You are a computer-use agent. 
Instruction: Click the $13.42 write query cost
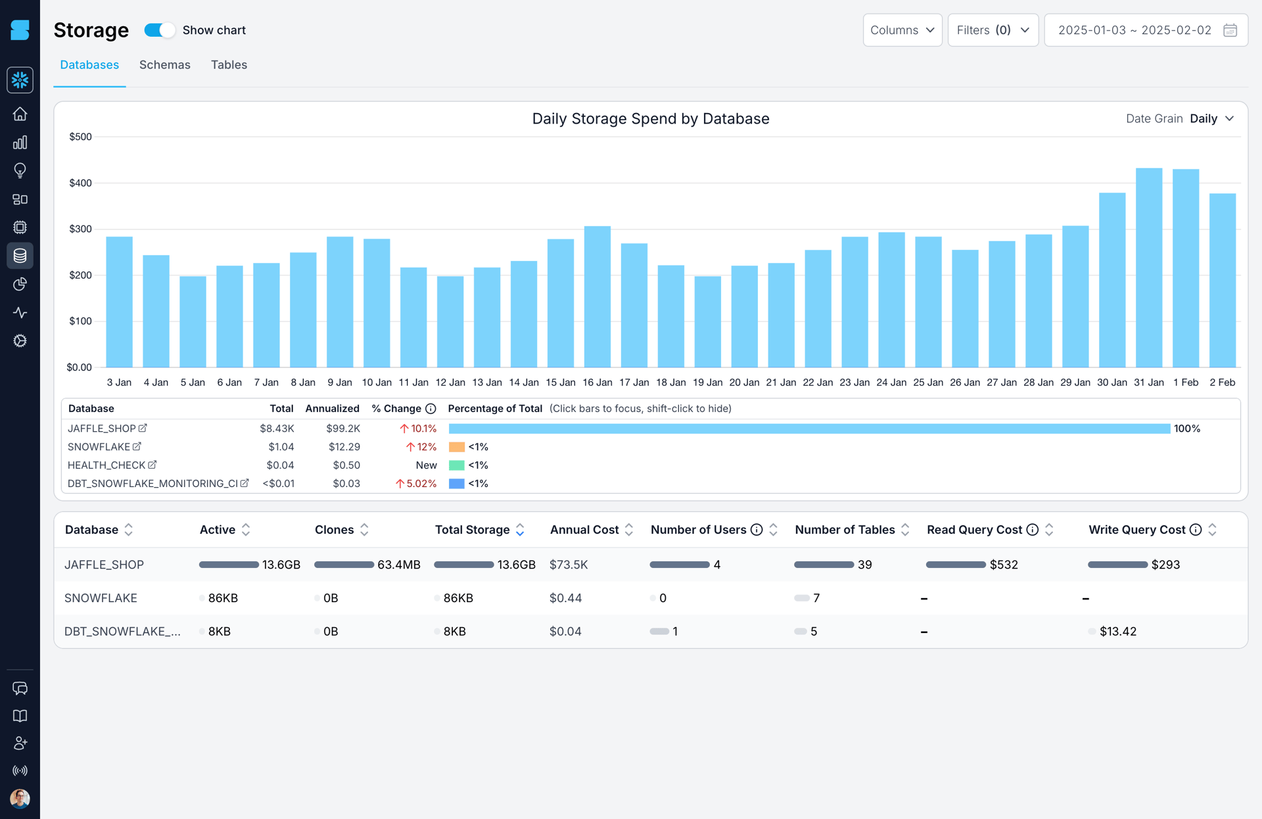click(1118, 632)
